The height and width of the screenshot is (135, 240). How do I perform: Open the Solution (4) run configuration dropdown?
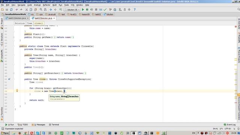coord(72,10)
